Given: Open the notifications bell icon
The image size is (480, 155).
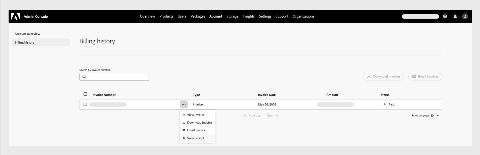Looking at the screenshot, I should (455, 16).
